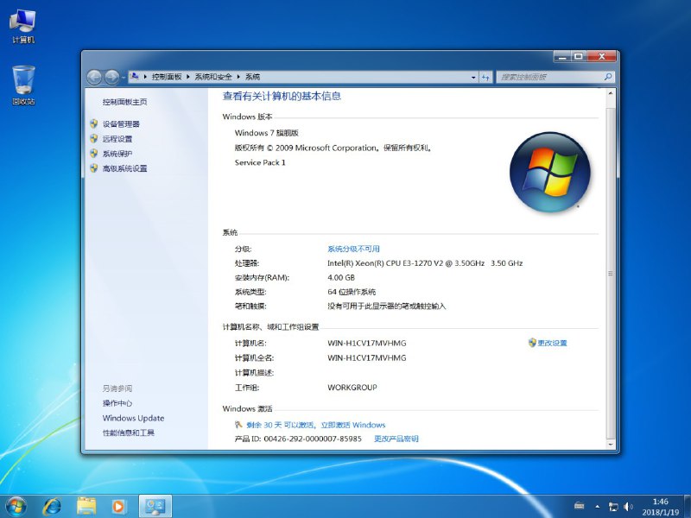Image resolution: width=691 pixels, height=518 pixels.
Task: Expand the arrow after 控制面板 breadcrumb
Action: (x=188, y=77)
